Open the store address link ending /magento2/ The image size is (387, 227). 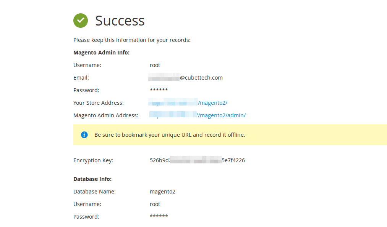(x=188, y=102)
